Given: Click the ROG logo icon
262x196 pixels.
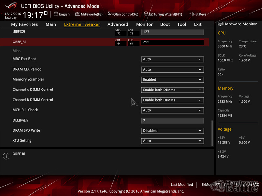Looking at the screenshot, I should point(11,6).
